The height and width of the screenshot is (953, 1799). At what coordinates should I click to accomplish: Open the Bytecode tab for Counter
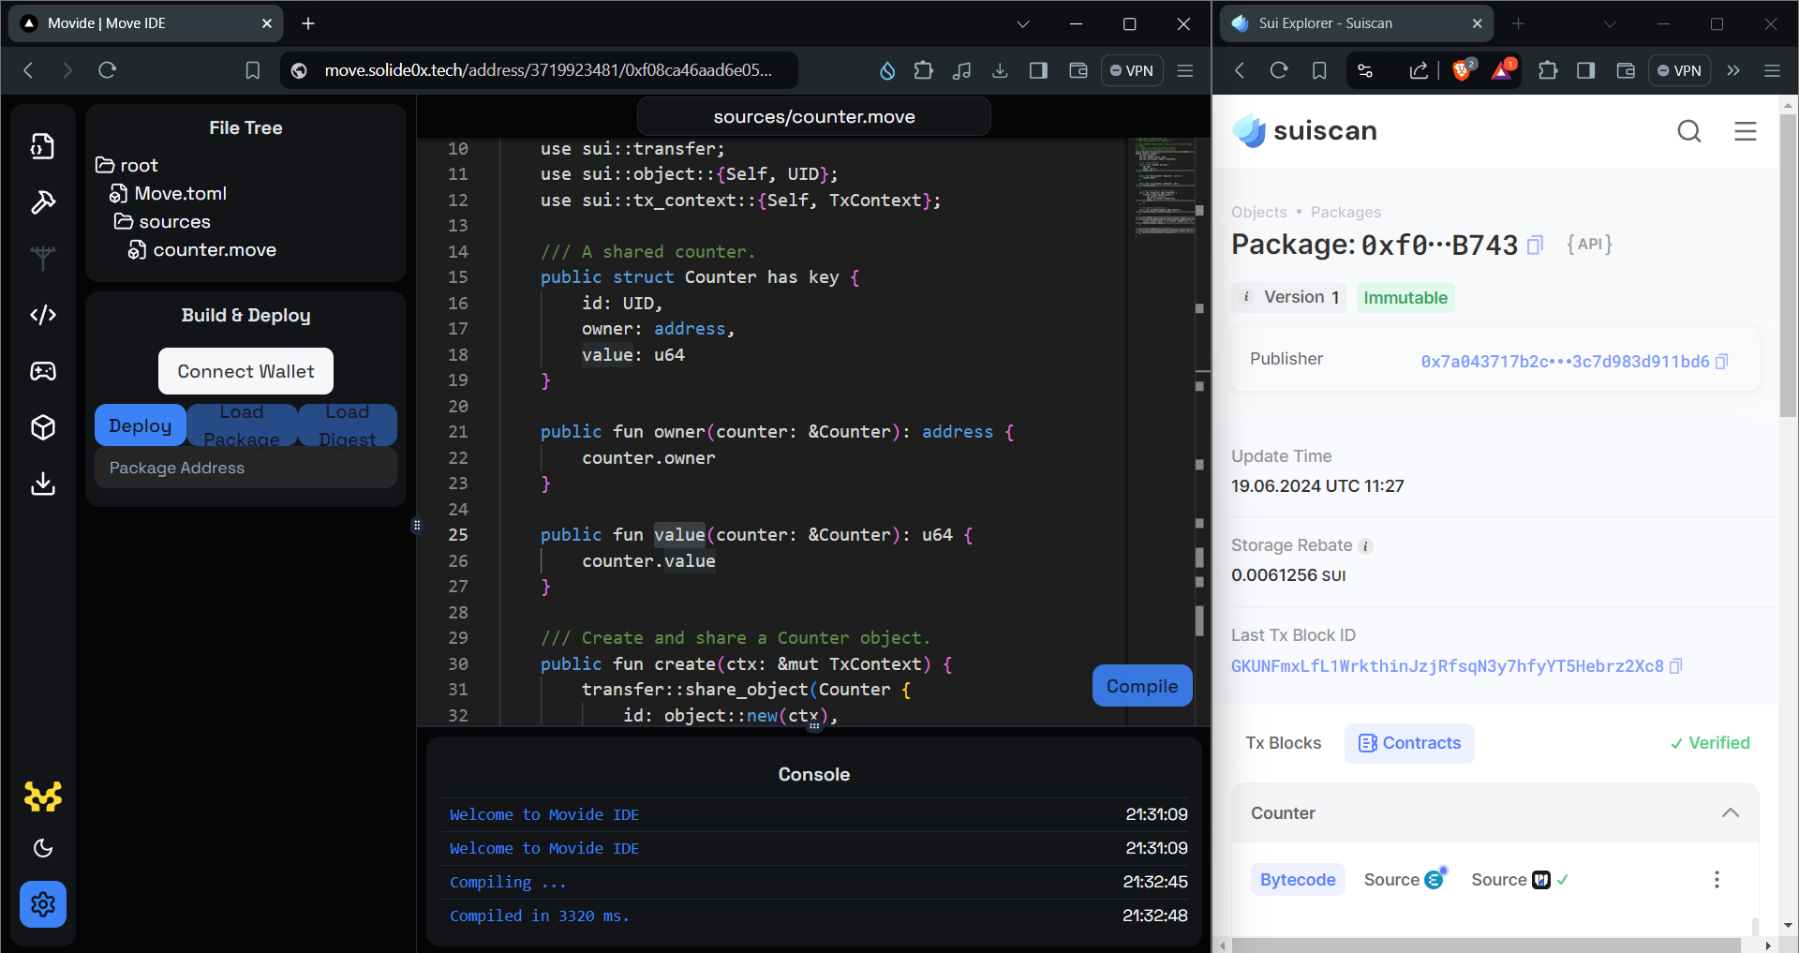click(x=1297, y=879)
